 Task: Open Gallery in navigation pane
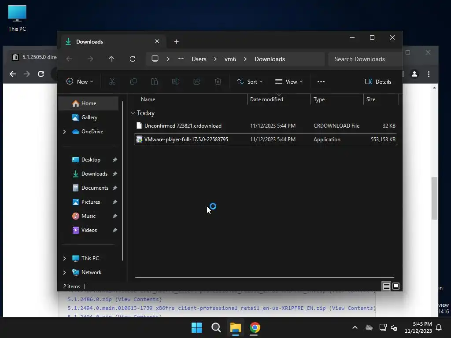click(x=89, y=117)
